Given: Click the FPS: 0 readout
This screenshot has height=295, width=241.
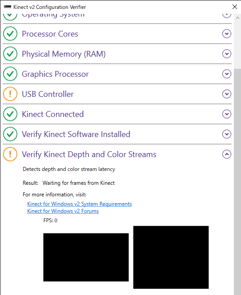Looking at the screenshot, I should [x=50, y=220].
